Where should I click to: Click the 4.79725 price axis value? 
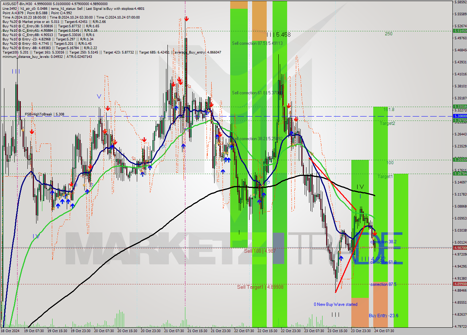[x=460, y=326]
